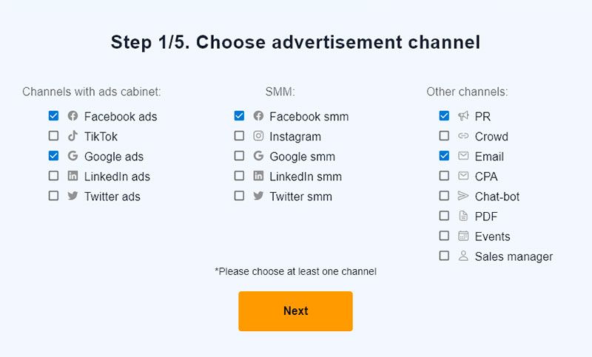This screenshot has width=592, height=357.
Task: Click the Instagram camera icon
Action: 258,136
